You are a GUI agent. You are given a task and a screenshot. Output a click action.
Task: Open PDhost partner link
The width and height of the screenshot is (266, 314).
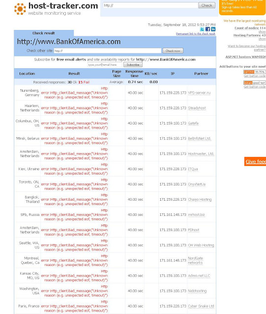[194, 230]
